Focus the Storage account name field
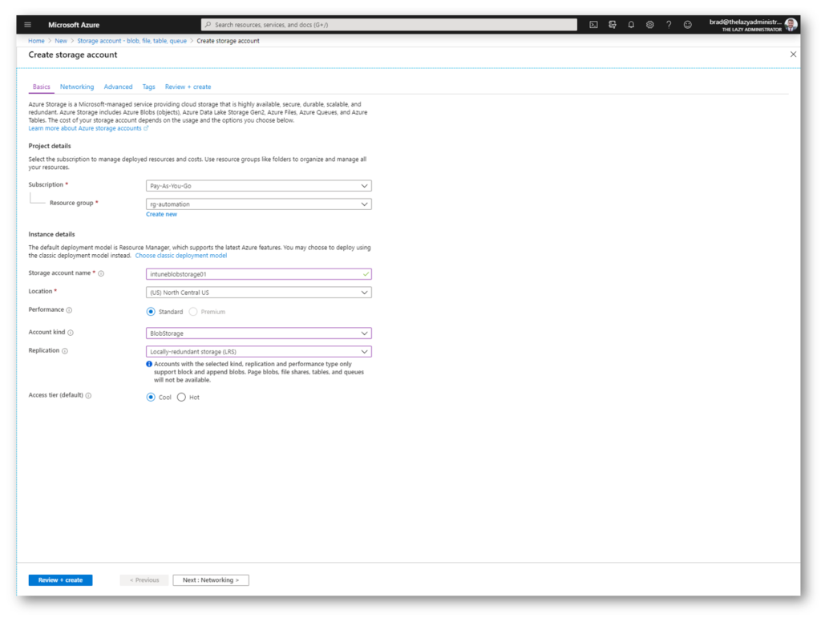 coord(259,274)
